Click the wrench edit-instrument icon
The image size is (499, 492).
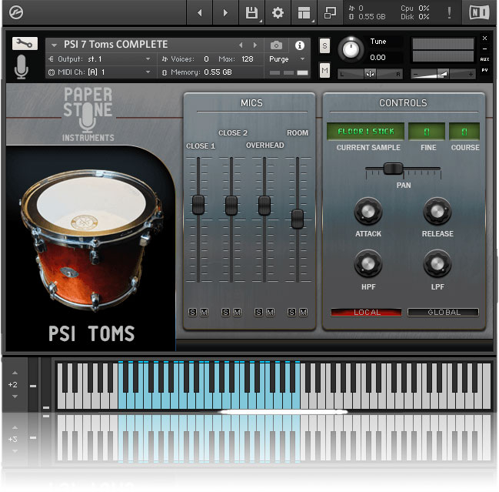coord(25,44)
